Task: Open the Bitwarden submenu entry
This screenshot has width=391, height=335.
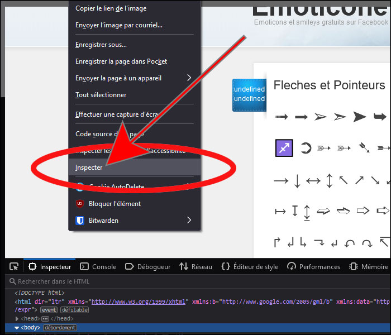Action: pyautogui.click(x=135, y=221)
